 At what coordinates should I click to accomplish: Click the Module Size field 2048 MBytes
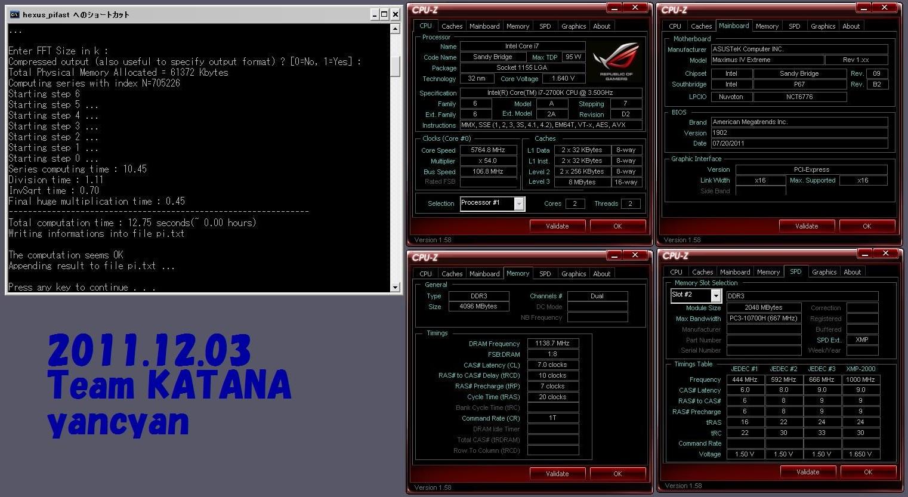(764, 308)
